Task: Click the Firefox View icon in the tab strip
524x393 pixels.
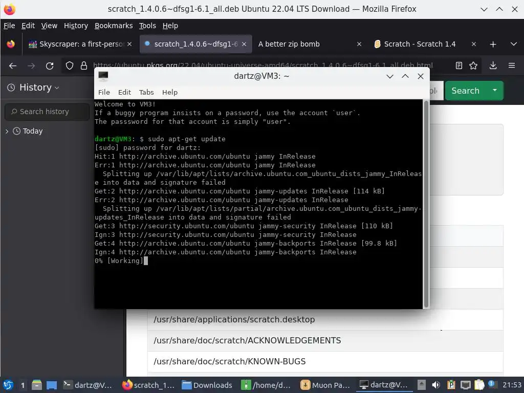Action: [x=11, y=44]
